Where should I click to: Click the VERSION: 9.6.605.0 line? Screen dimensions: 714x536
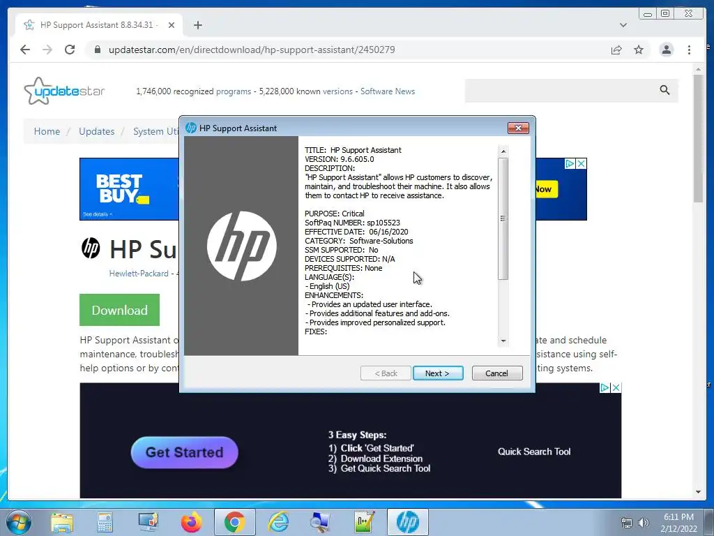[340, 159]
